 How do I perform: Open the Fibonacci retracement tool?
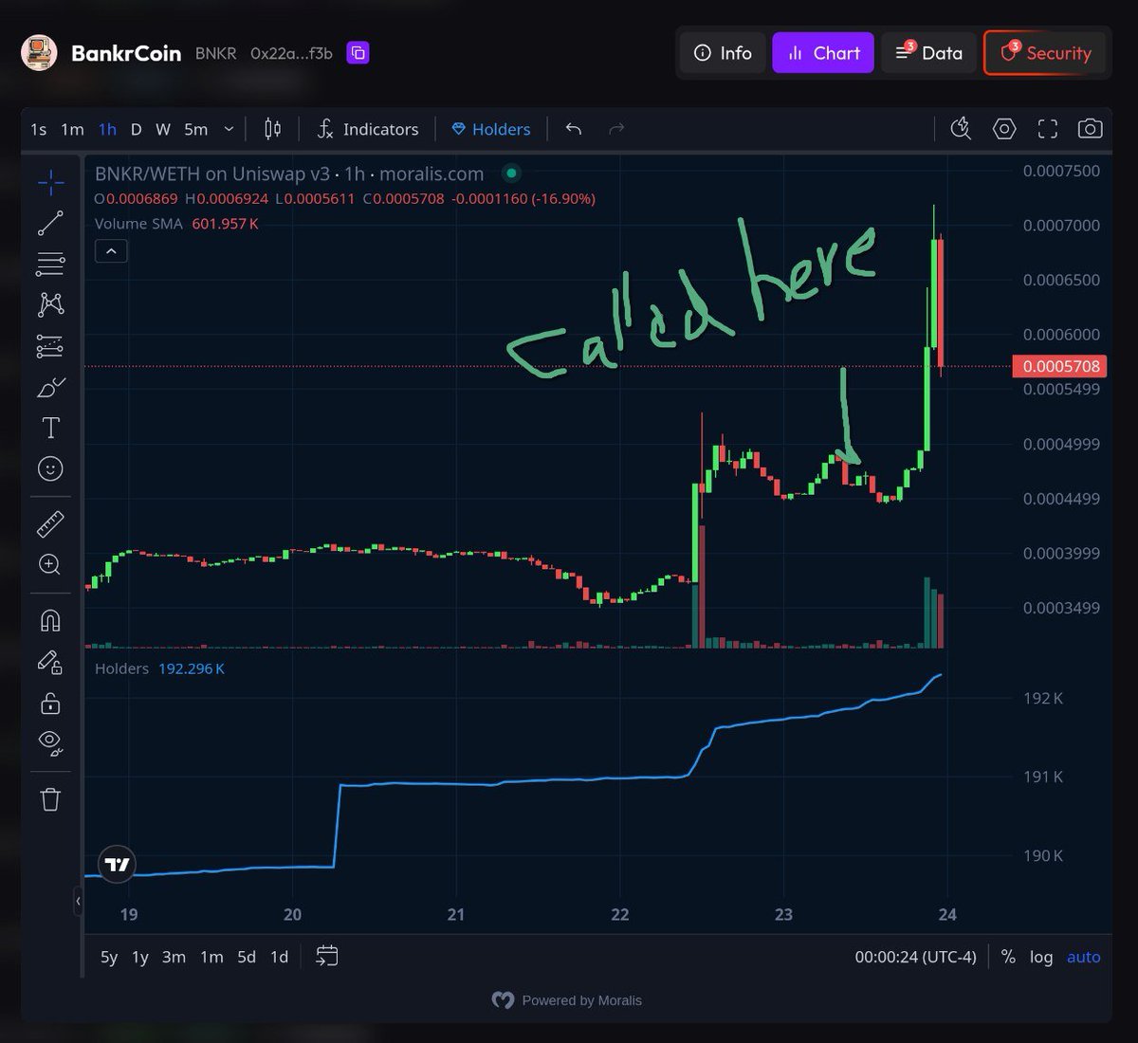pos(50,264)
